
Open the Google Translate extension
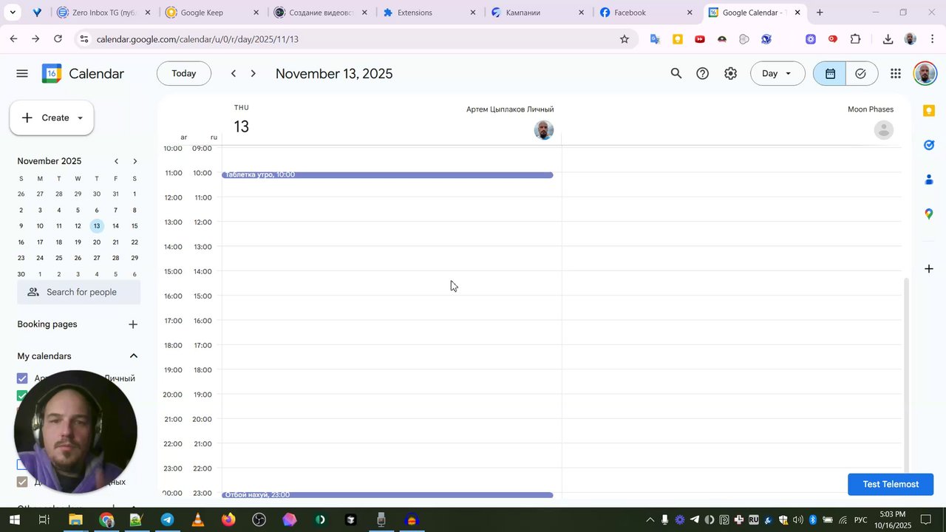coord(655,39)
